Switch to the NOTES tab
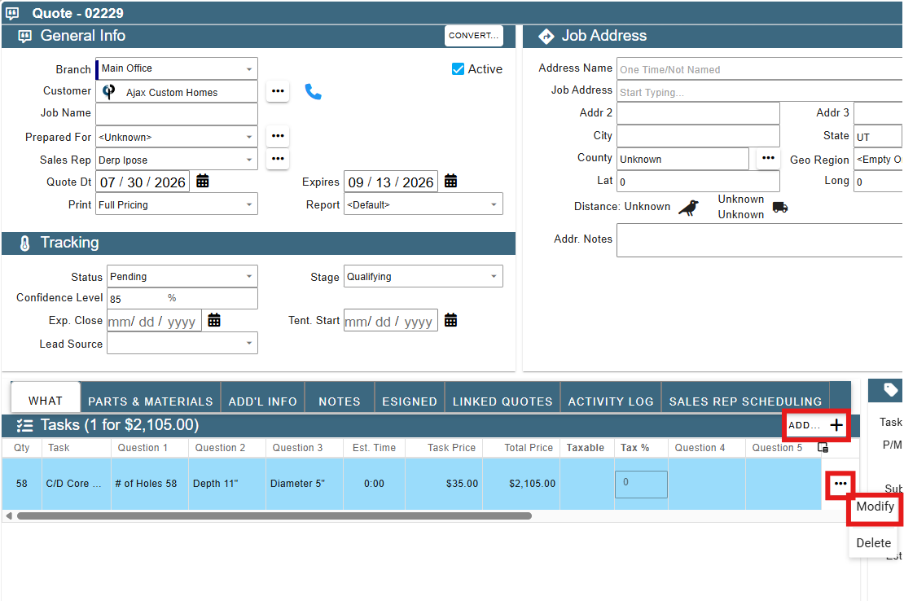Image resolution: width=904 pixels, height=601 pixels. point(340,398)
